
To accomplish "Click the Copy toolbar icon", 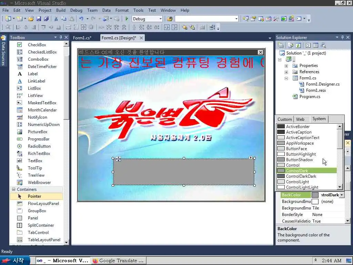I will coord(64,19).
